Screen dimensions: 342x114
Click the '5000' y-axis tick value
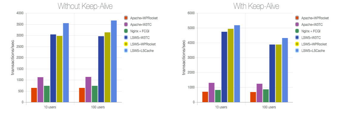pos(191,28)
